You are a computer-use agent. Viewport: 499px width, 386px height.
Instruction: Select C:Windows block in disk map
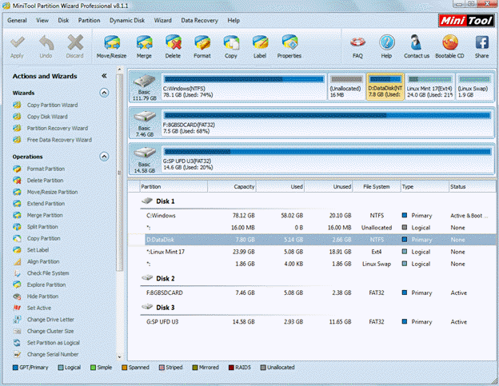[244, 86]
